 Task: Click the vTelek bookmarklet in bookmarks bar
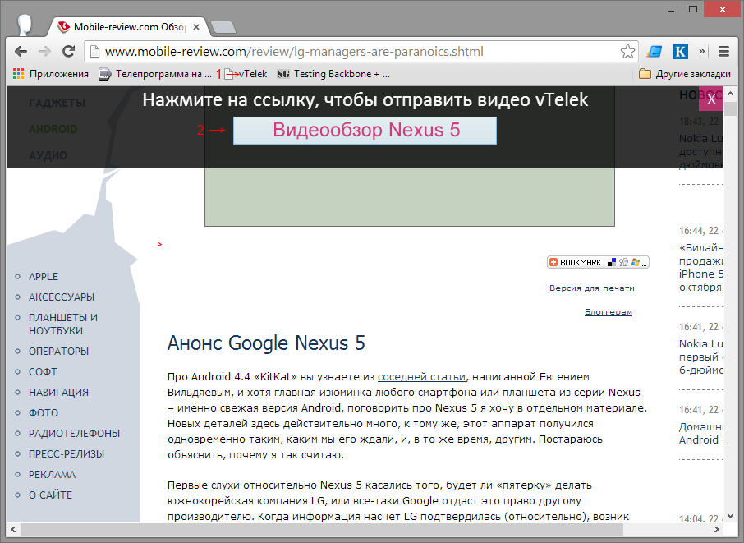(246, 74)
